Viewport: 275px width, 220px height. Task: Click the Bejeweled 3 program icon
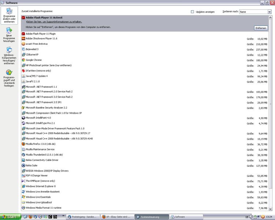(x=23, y=49)
